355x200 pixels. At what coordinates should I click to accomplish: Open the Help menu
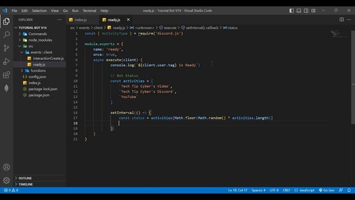(104, 11)
